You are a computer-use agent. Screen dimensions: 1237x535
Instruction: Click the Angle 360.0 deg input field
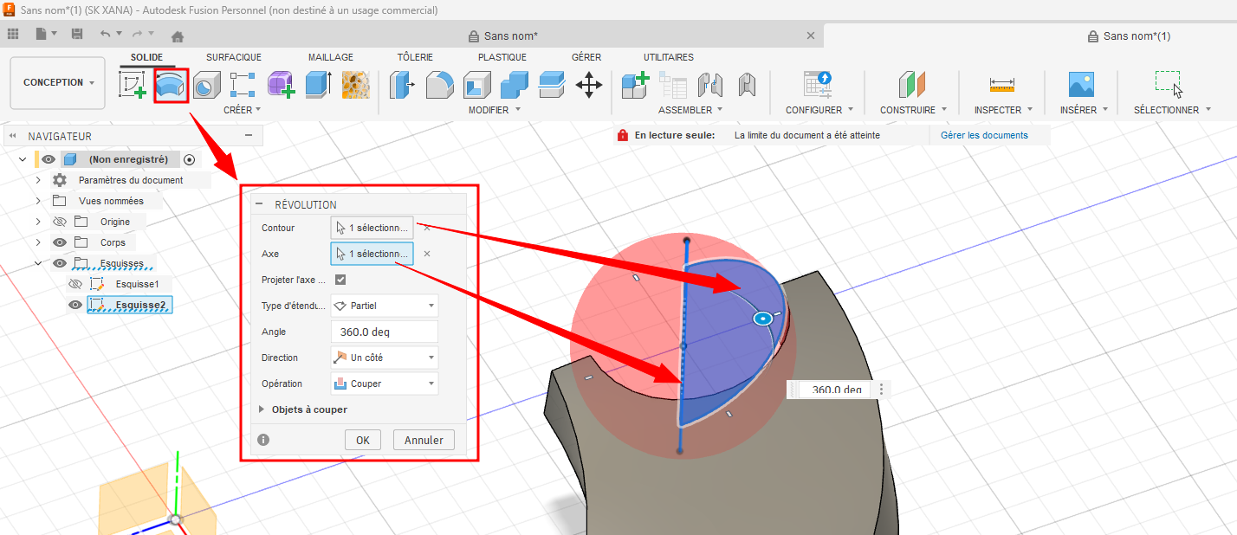click(x=385, y=332)
